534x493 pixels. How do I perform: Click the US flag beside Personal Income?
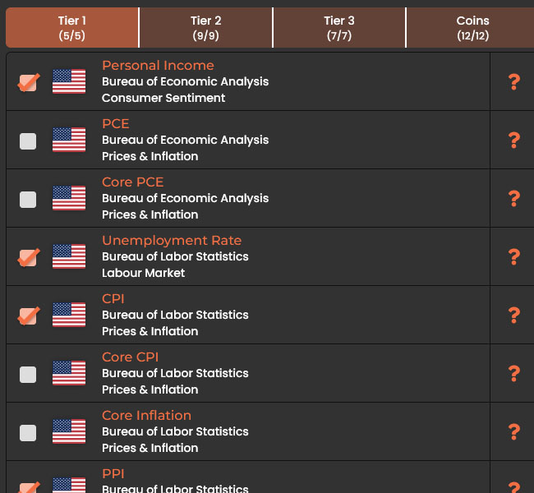(69, 81)
